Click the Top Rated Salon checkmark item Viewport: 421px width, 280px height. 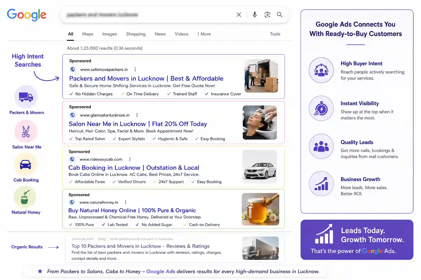pyautogui.click(x=87, y=139)
